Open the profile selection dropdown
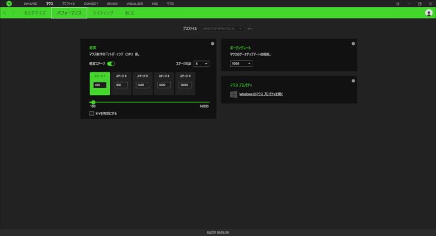This screenshot has width=436, height=236. [x=222, y=29]
